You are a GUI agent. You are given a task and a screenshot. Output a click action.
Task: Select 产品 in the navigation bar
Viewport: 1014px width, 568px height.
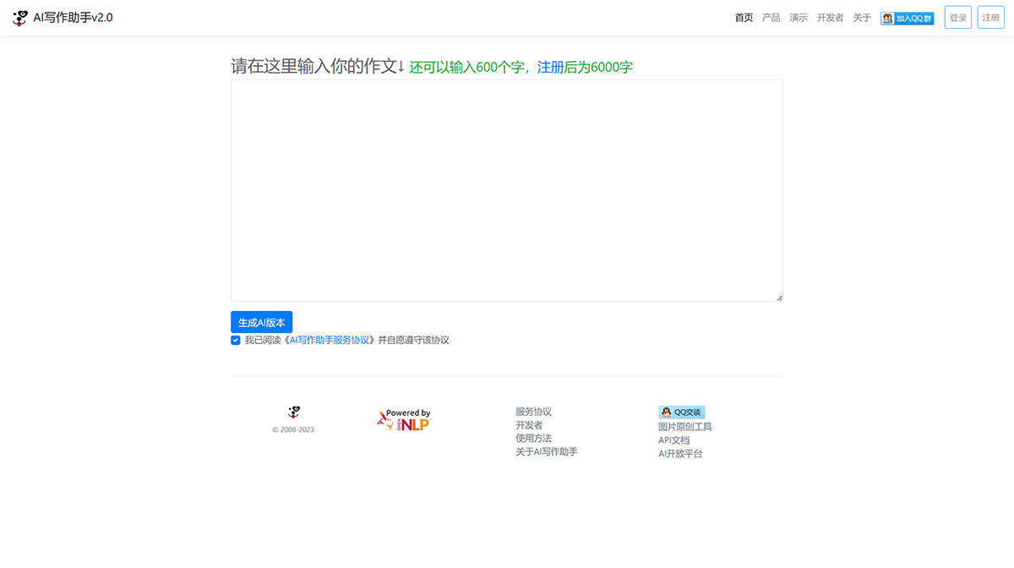770,17
